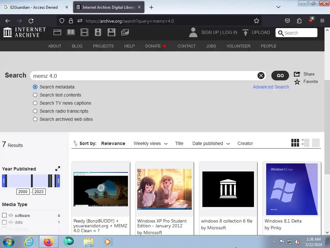Open the list all tabs chevron
This screenshot has height=248, width=330.
click(278, 7)
